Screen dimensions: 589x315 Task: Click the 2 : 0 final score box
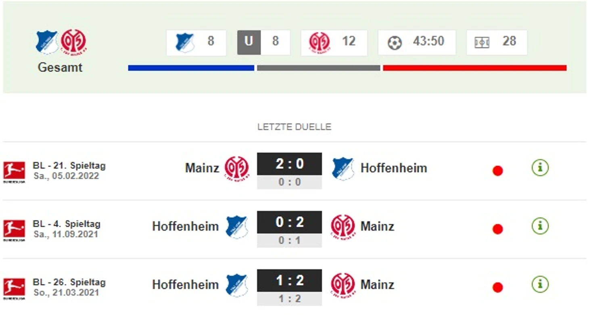click(x=289, y=164)
